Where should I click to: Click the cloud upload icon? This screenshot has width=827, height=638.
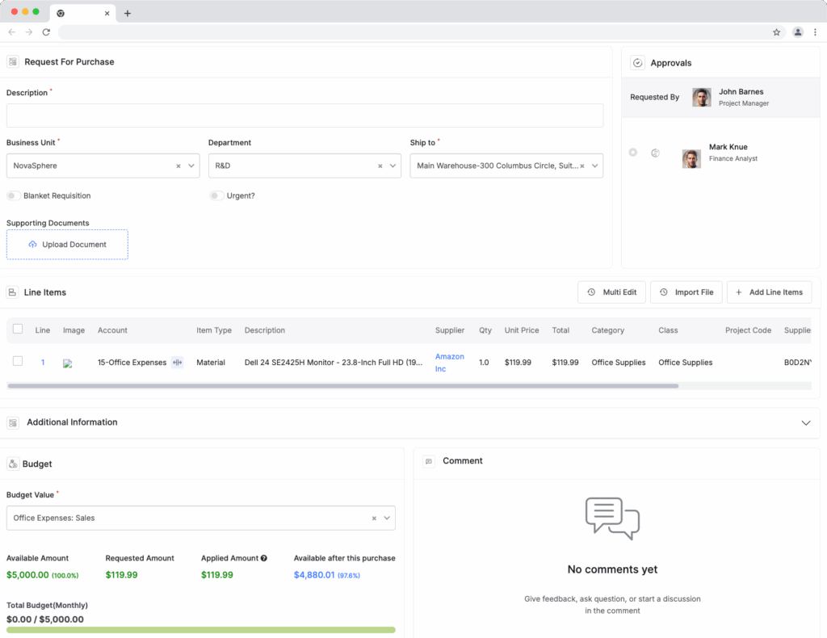click(x=32, y=244)
